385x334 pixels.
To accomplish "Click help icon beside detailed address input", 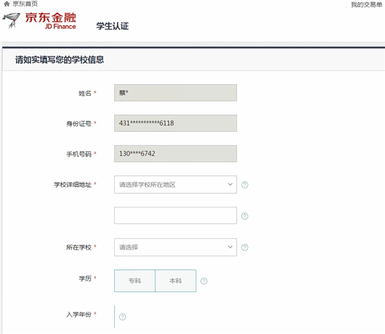I will pos(244,216).
